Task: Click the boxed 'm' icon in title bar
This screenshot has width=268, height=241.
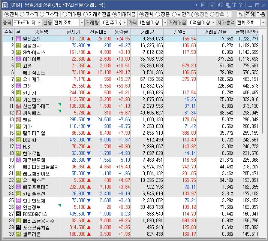Action: pos(204,5)
